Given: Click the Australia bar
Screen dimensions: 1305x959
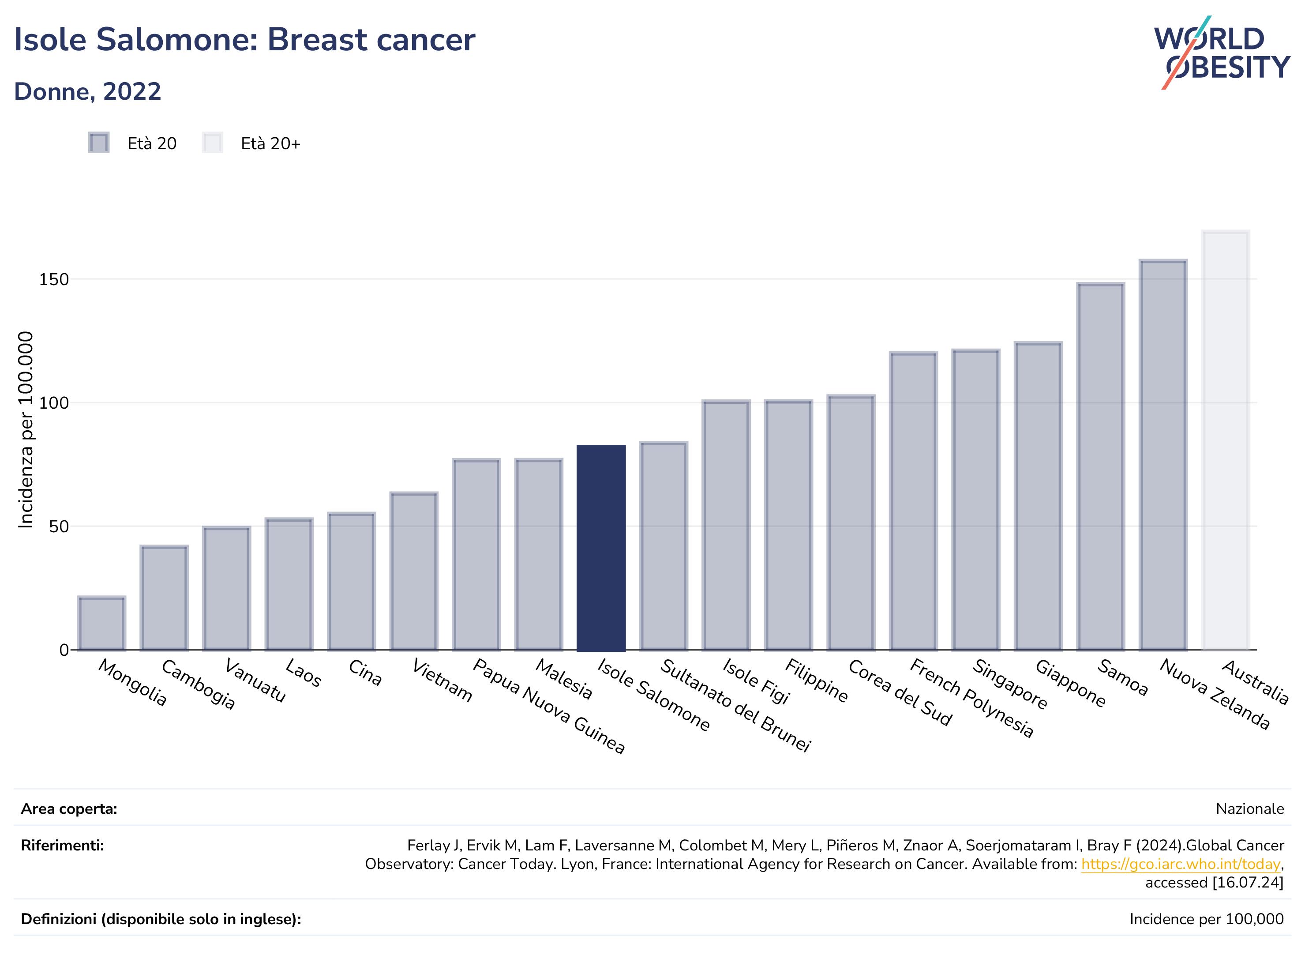Looking at the screenshot, I should pos(1226,440).
